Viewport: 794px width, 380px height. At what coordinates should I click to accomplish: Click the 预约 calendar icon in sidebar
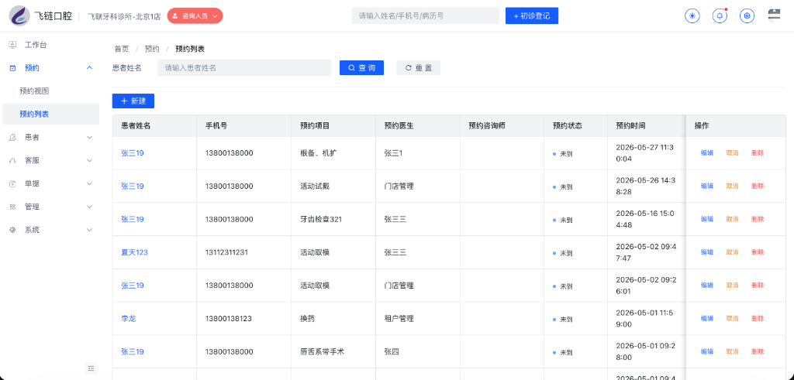pos(12,68)
